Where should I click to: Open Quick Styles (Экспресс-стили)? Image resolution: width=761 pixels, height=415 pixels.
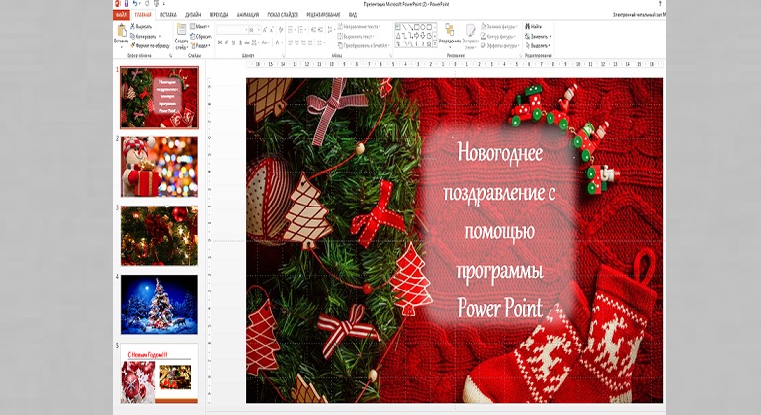point(470,36)
